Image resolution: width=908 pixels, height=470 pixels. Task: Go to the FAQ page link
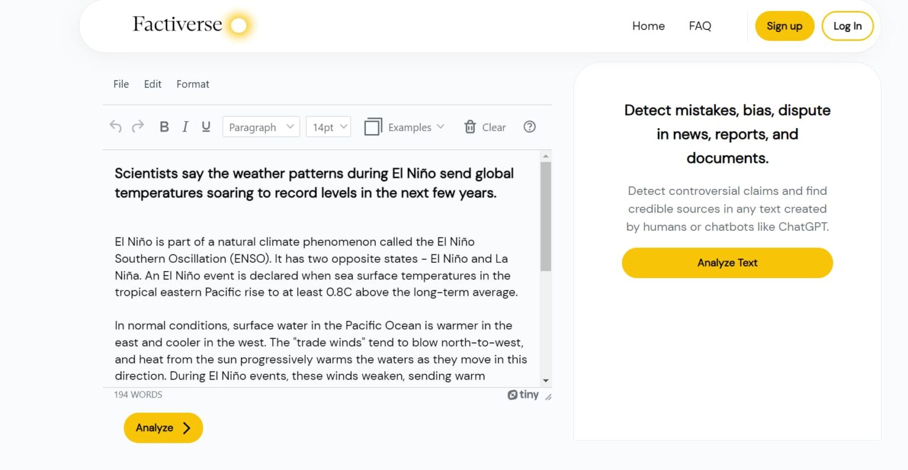(700, 26)
